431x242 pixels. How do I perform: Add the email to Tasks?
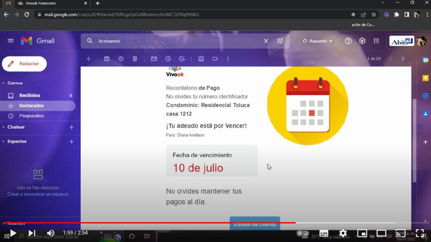(x=182, y=59)
